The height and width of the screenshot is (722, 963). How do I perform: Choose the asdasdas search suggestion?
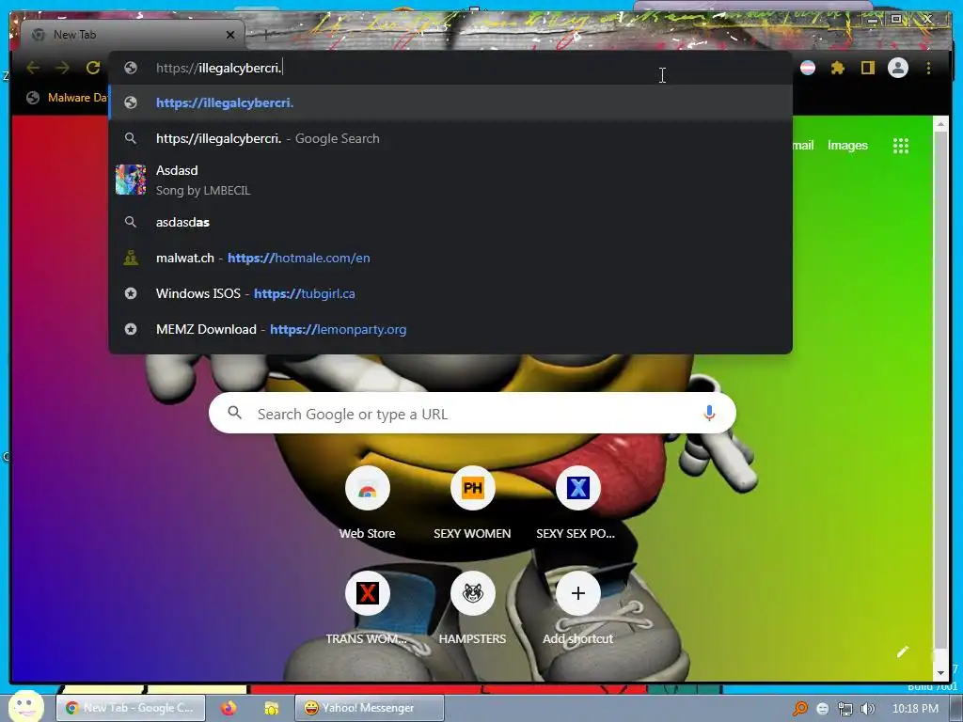click(x=450, y=222)
